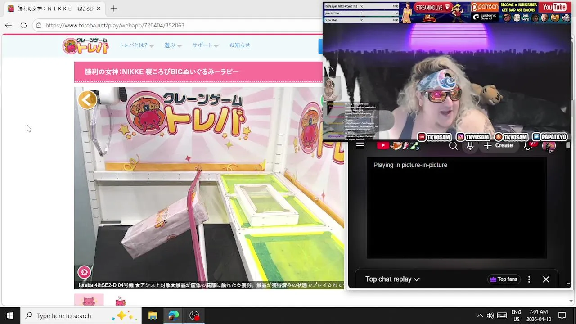Viewport: 576px width, 324px height.
Task: Open the clock showing 7:01 AM
Action: pyautogui.click(x=539, y=316)
